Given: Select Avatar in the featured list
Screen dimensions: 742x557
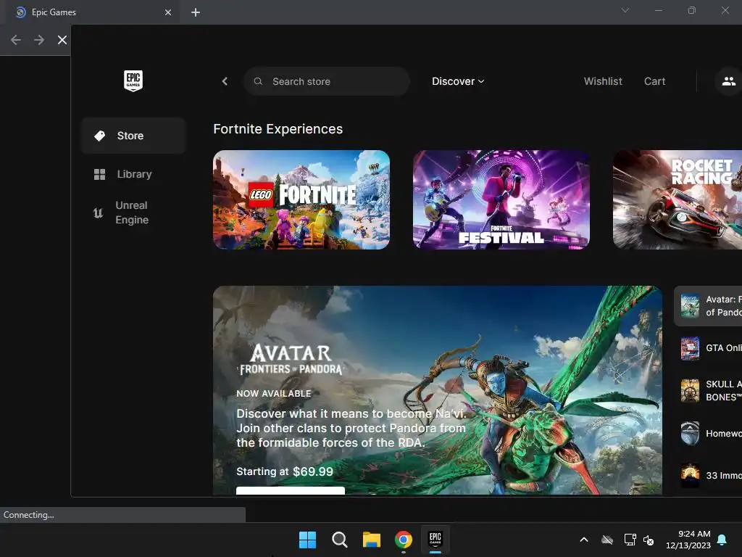Looking at the screenshot, I should pos(708,306).
